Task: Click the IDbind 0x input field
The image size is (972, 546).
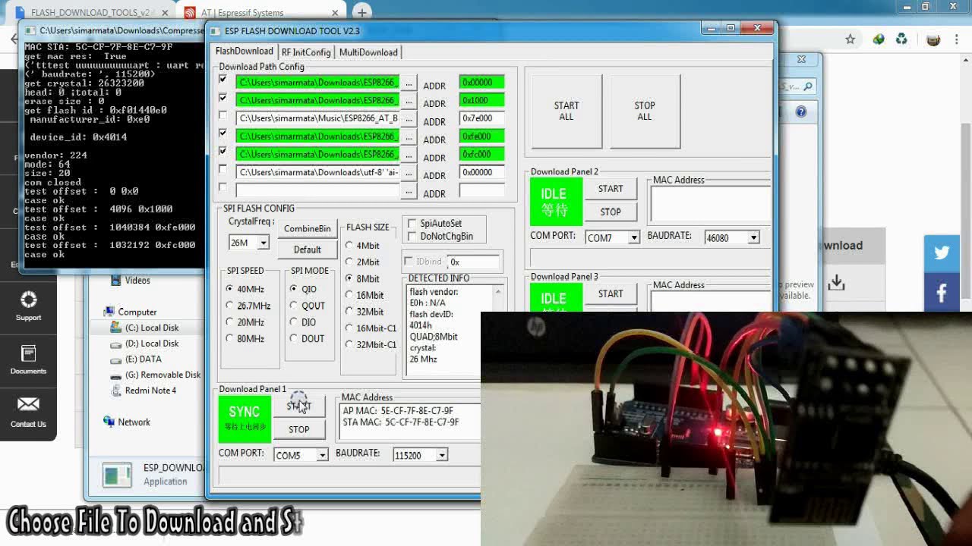Action: [473, 262]
